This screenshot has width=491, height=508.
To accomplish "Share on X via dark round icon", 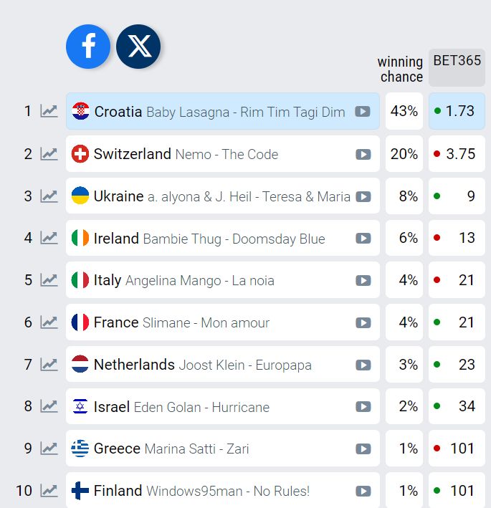I will click(x=138, y=47).
